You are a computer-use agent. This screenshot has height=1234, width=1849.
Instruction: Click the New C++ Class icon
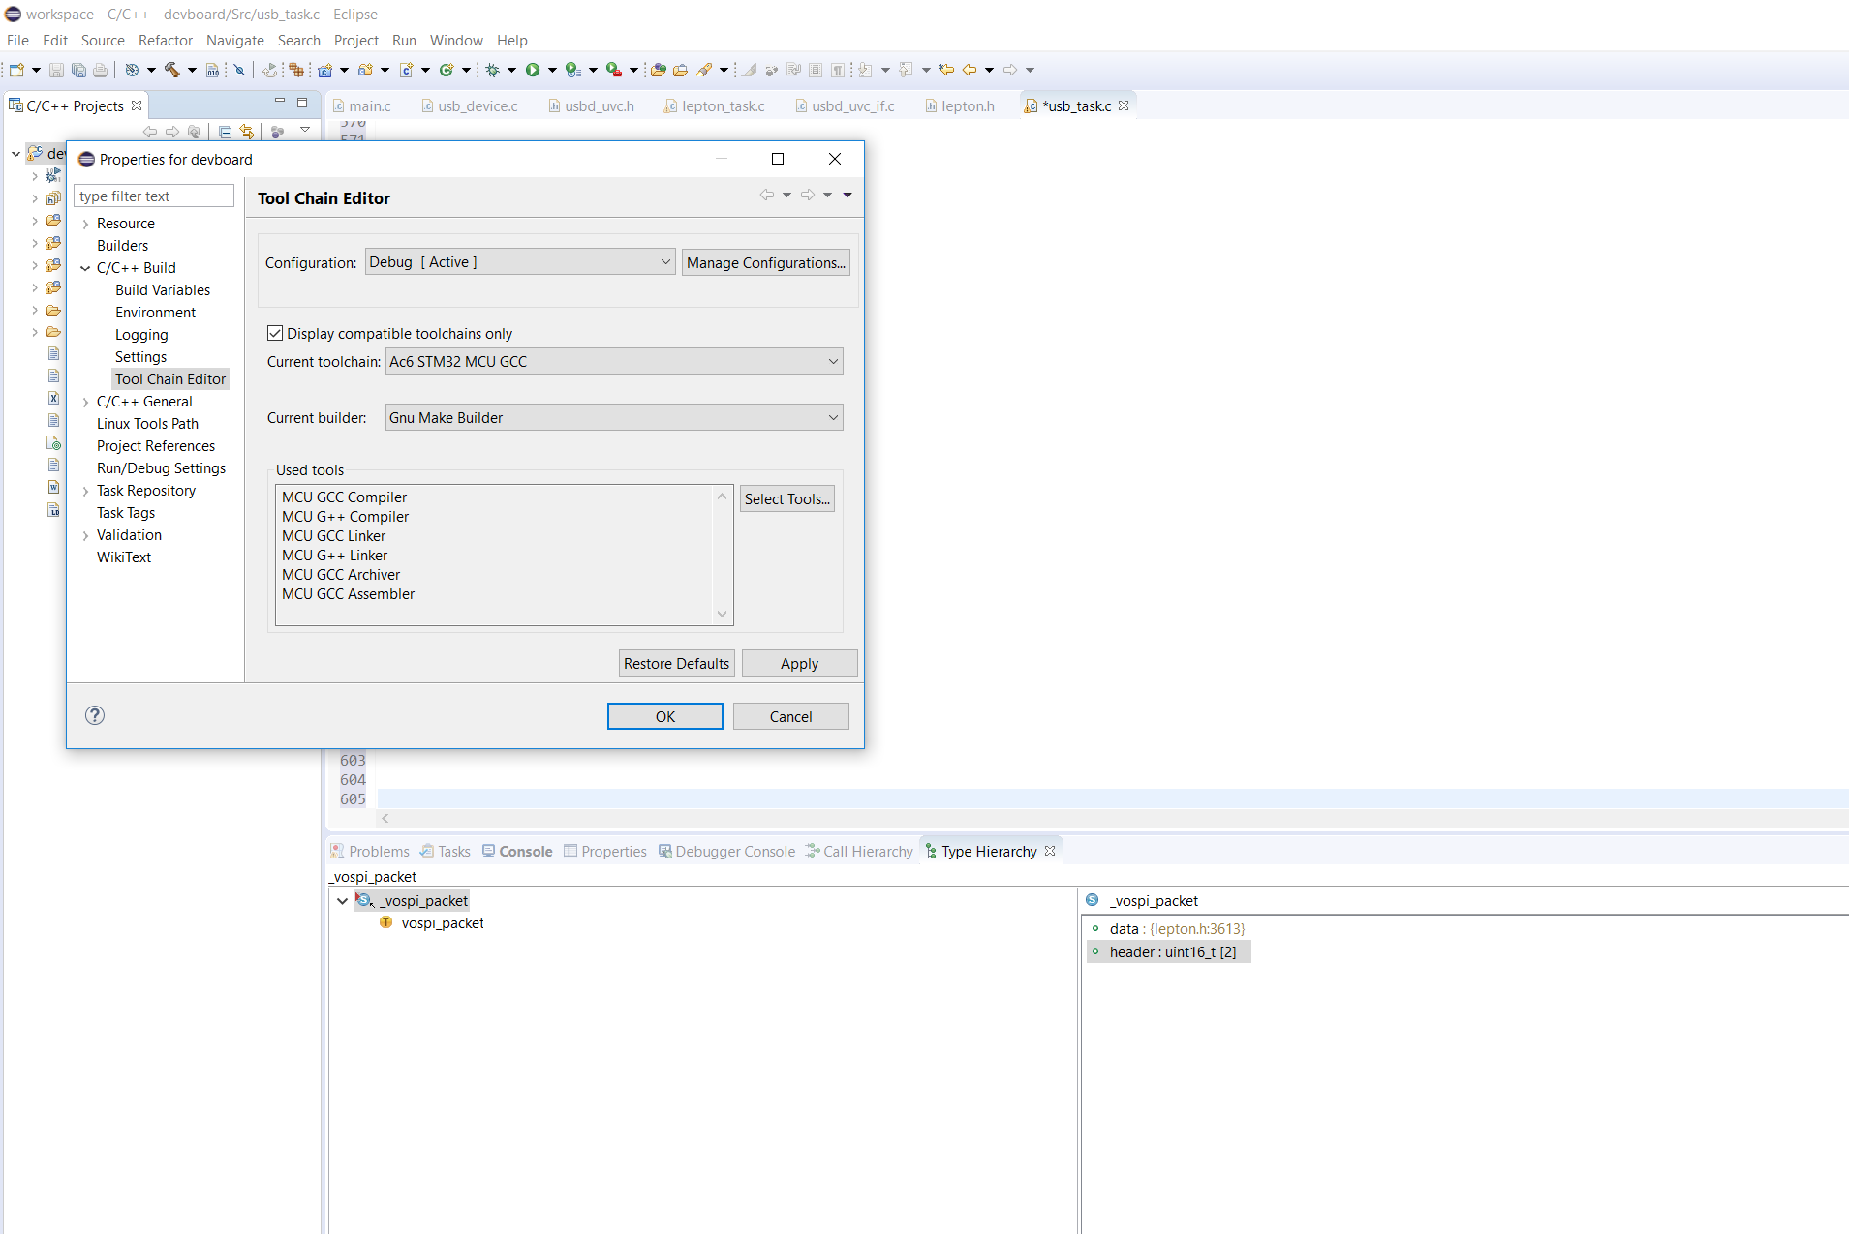point(447,70)
